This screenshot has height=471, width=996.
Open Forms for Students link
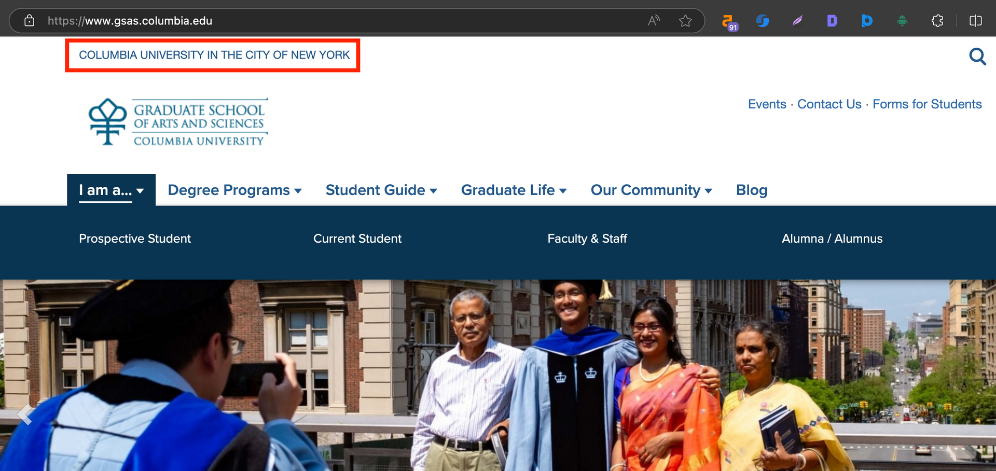(x=927, y=104)
